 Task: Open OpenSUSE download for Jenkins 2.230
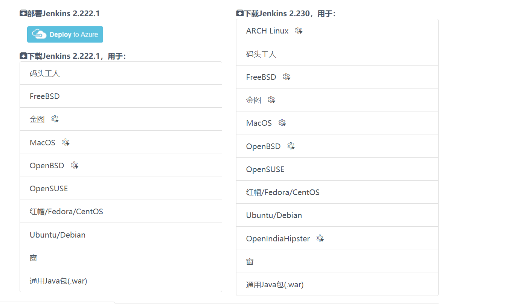(337, 169)
